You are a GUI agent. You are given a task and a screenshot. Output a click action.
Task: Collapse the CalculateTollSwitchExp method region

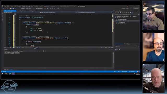15,23
